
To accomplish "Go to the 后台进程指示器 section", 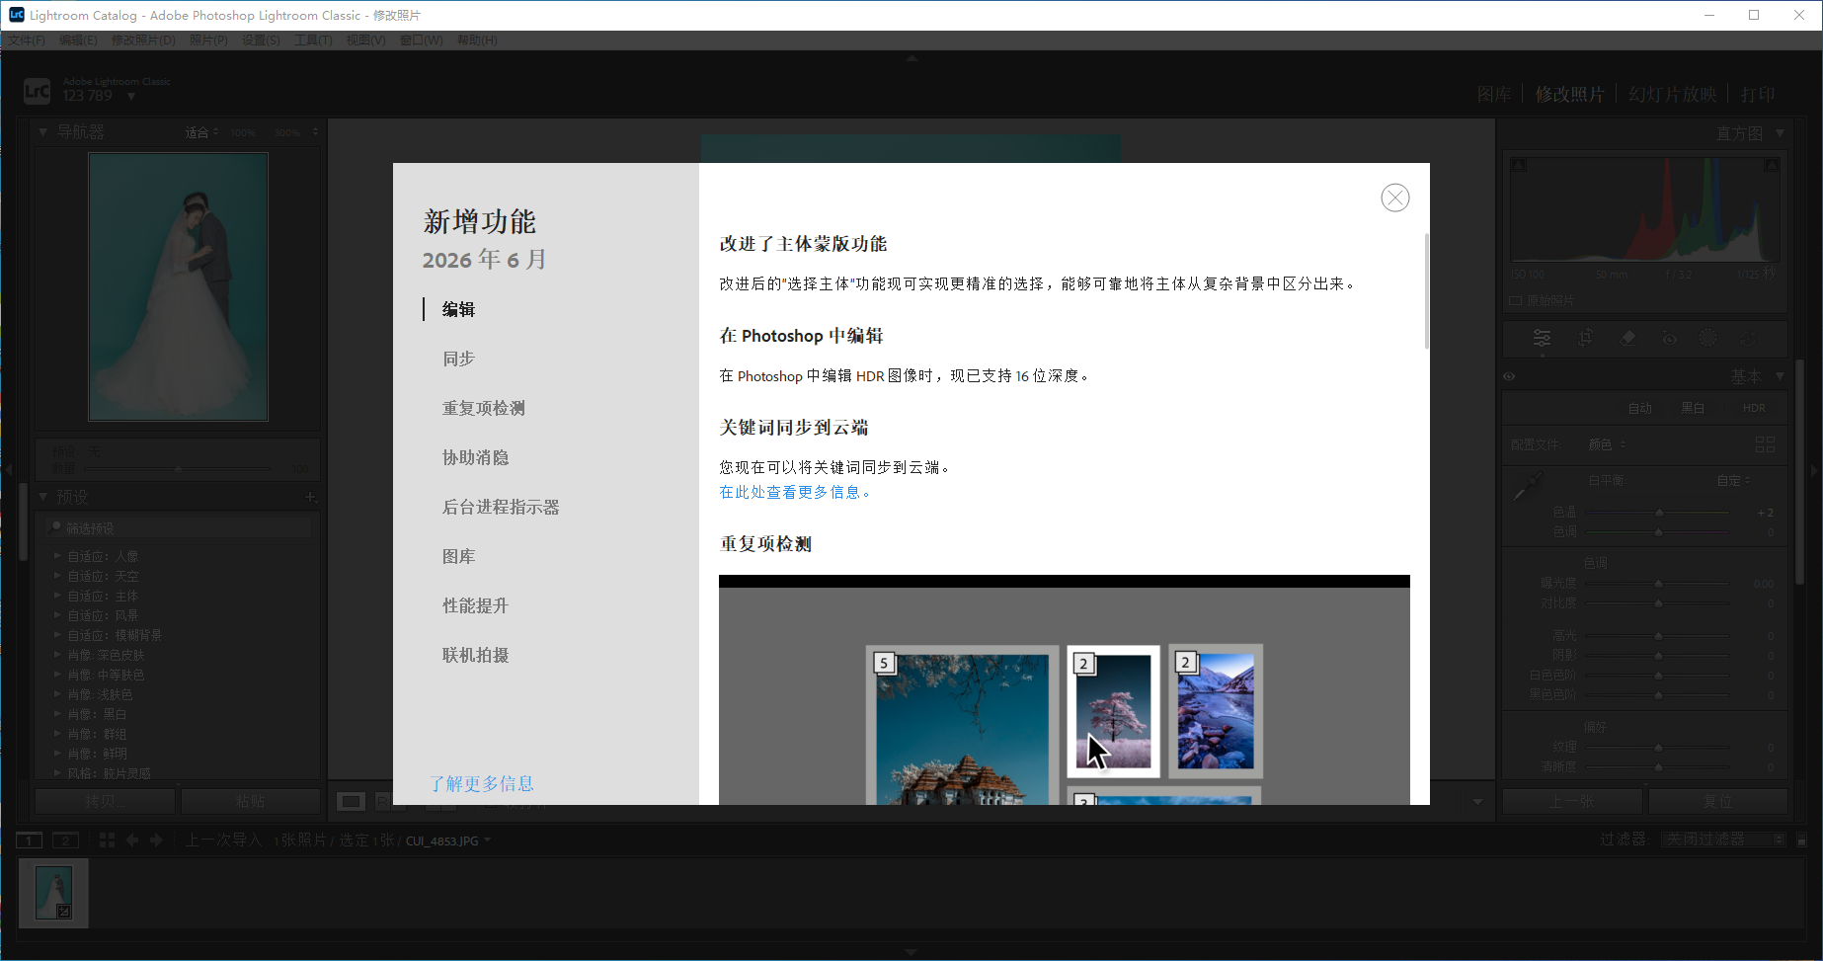I will pyautogui.click(x=501, y=507).
